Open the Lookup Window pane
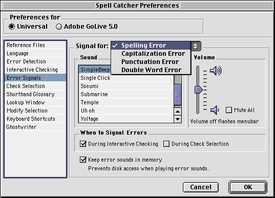Viewport: 275px width, 198px height. point(35,102)
